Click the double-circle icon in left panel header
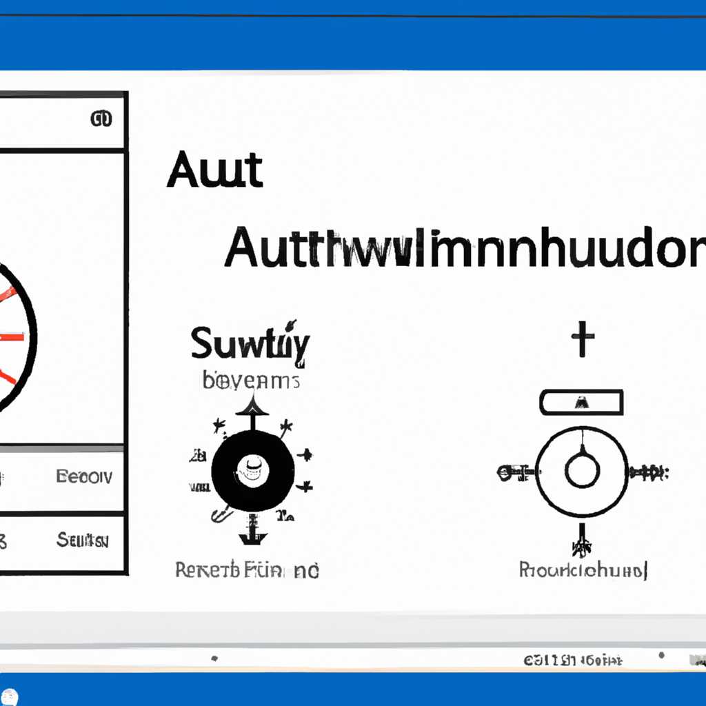This screenshot has width=706, height=706. tap(101, 119)
